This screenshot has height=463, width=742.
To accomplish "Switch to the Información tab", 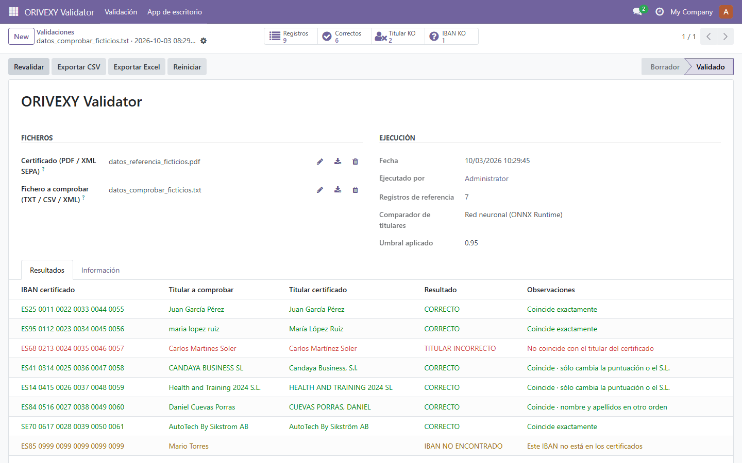I will pyautogui.click(x=100, y=270).
